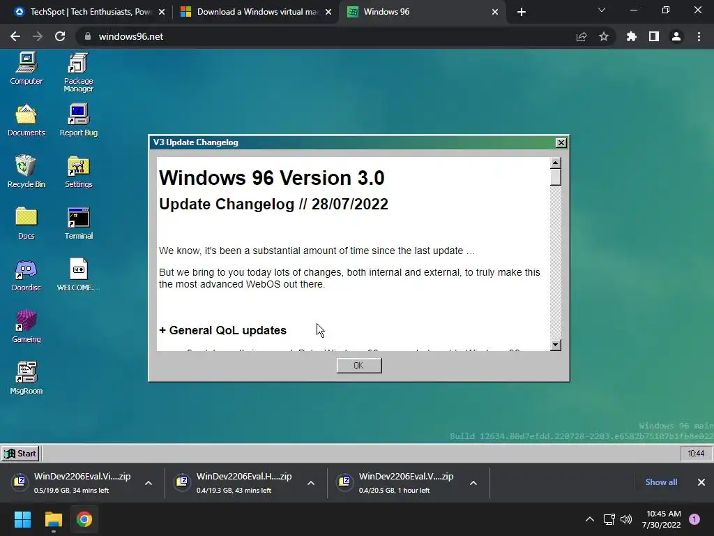Click Show all downloads
Image resolution: width=714 pixels, height=536 pixels.
tap(661, 482)
